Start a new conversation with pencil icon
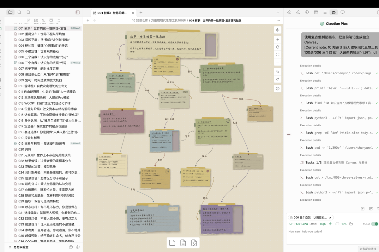The width and height of the screenshot is (379, 252). [x=371, y=209]
